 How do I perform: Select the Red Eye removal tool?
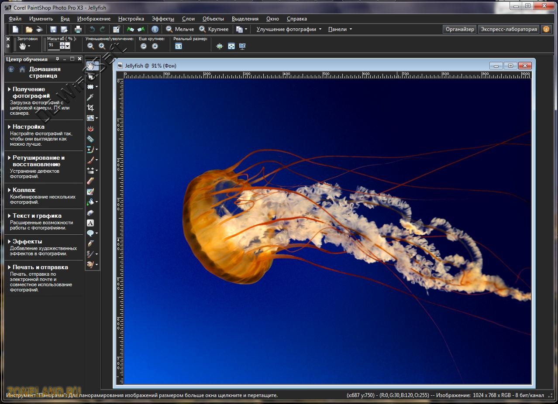coord(90,129)
